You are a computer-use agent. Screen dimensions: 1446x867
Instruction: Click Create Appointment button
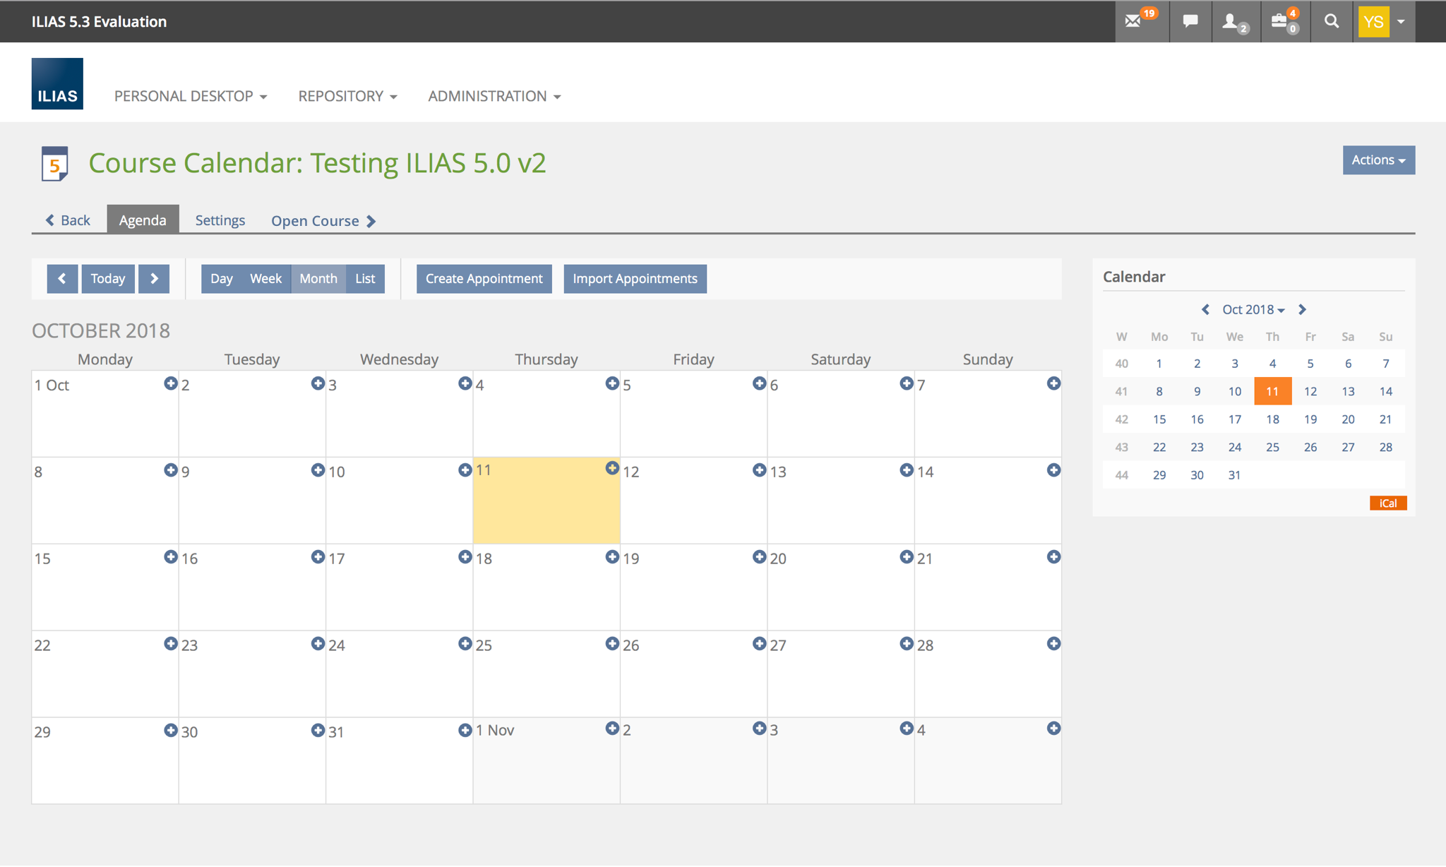pyautogui.click(x=484, y=278)
